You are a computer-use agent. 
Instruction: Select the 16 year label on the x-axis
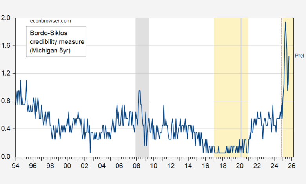pos(205,166)
